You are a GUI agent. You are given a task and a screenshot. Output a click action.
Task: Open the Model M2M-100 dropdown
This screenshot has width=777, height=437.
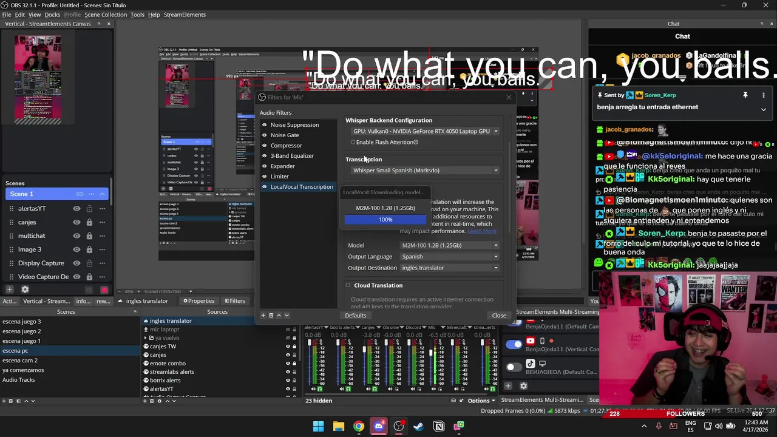pos(450,245)
